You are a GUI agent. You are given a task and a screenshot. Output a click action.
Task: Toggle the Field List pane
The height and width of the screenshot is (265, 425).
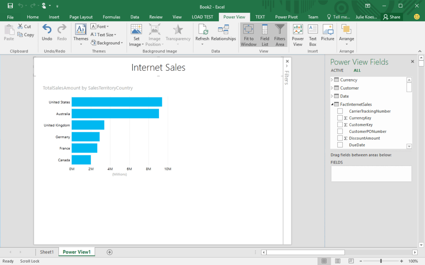pos(265,35)
